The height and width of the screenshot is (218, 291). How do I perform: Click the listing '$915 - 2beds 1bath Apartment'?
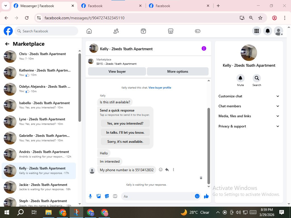pos(116,64)
